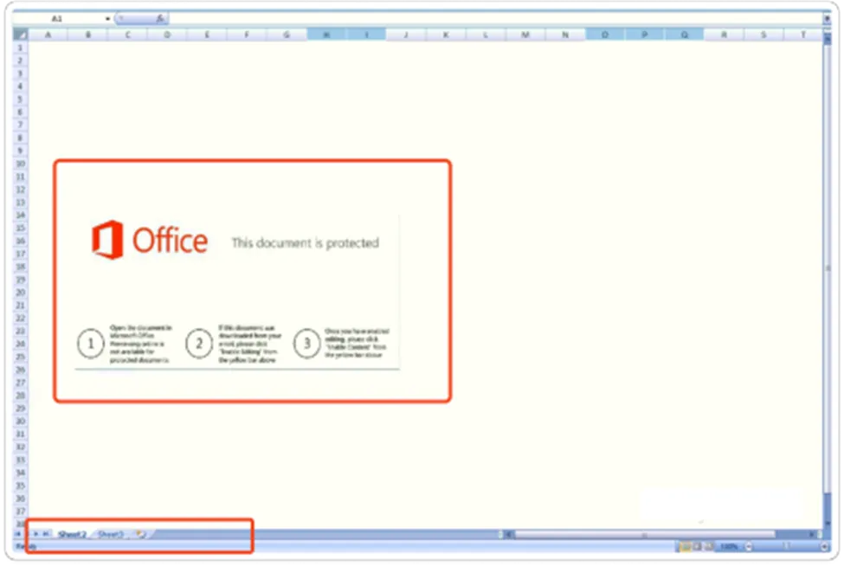Jump to the last sheet with the navigation arrow
This screenshot has width=844, height=567.
[46, 533]
